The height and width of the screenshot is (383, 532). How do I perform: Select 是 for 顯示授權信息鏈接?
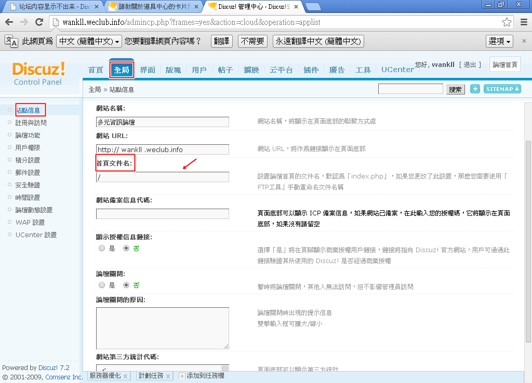click(102, 249)
